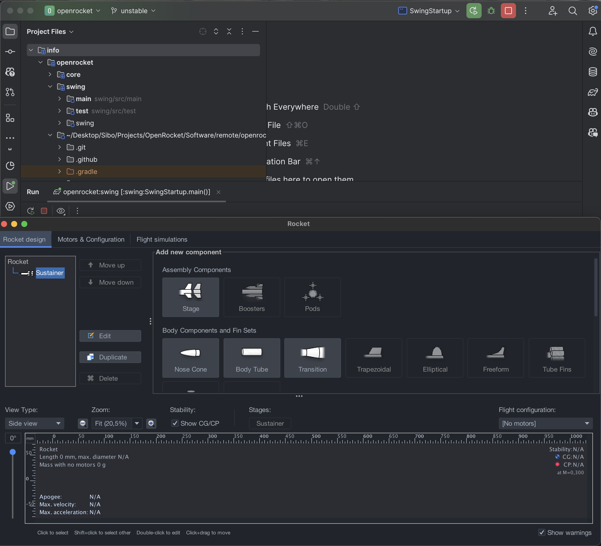Toggle the Sustainer stage button
Viewport: 601px width, 546px height.
[x=270, y=423]
